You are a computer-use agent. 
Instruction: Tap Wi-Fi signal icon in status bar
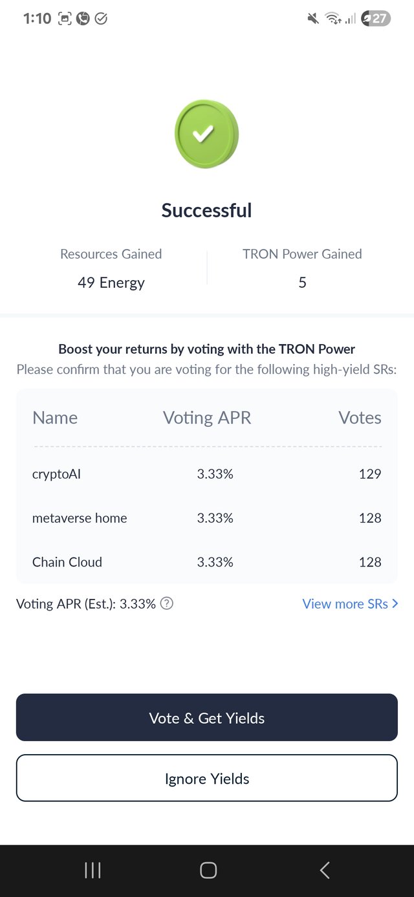pyautogui.click(x=333, y=19)
